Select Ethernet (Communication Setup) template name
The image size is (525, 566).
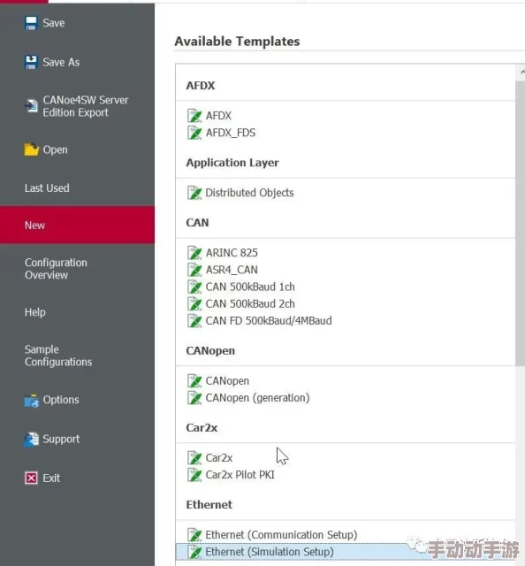[x=281, y=534]
